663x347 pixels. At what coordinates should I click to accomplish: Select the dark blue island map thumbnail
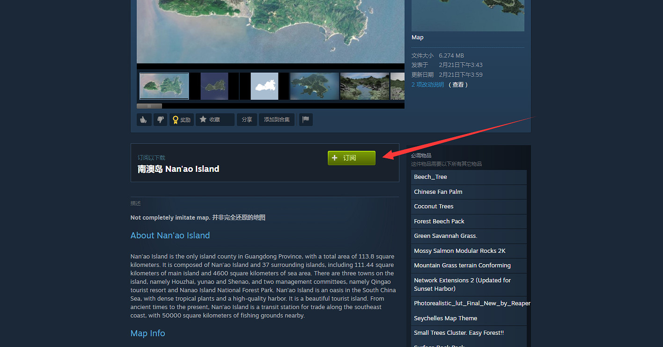(x=214, y=86)
